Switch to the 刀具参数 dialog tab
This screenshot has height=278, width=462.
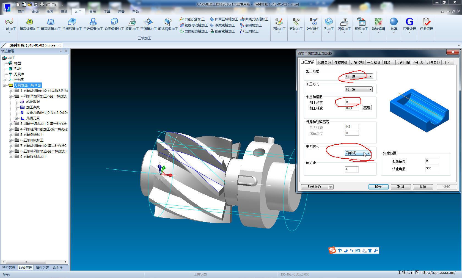point(433,62)
